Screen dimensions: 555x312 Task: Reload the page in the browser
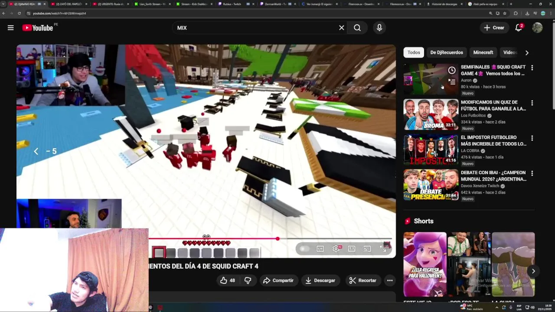[x=19, y=13]
